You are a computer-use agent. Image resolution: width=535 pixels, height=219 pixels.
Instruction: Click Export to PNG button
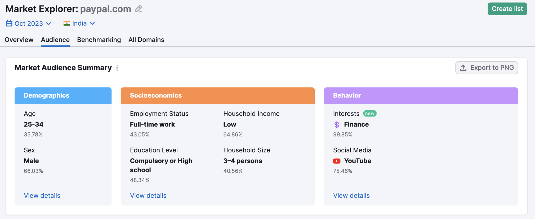point(487,68)
